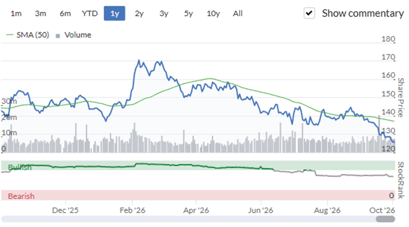
Task: Click the 140 price axis value
Action: (x=388, y=112)
